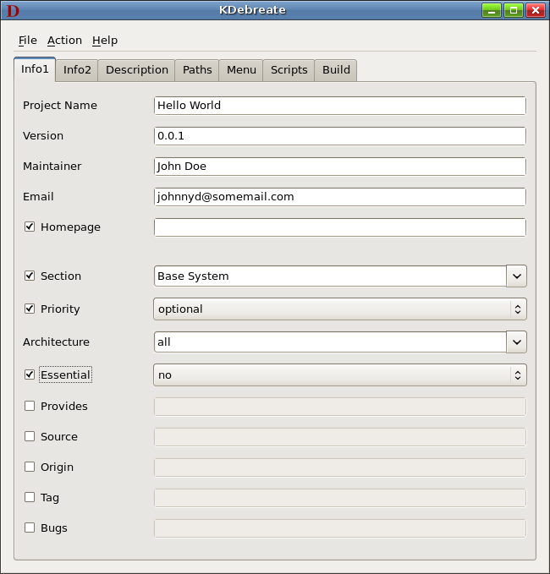Expand the Section dropdown arrow

pos(517,276)
